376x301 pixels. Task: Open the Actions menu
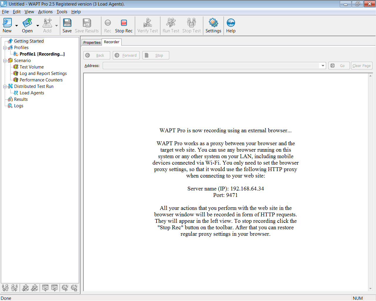click(45, 12)
